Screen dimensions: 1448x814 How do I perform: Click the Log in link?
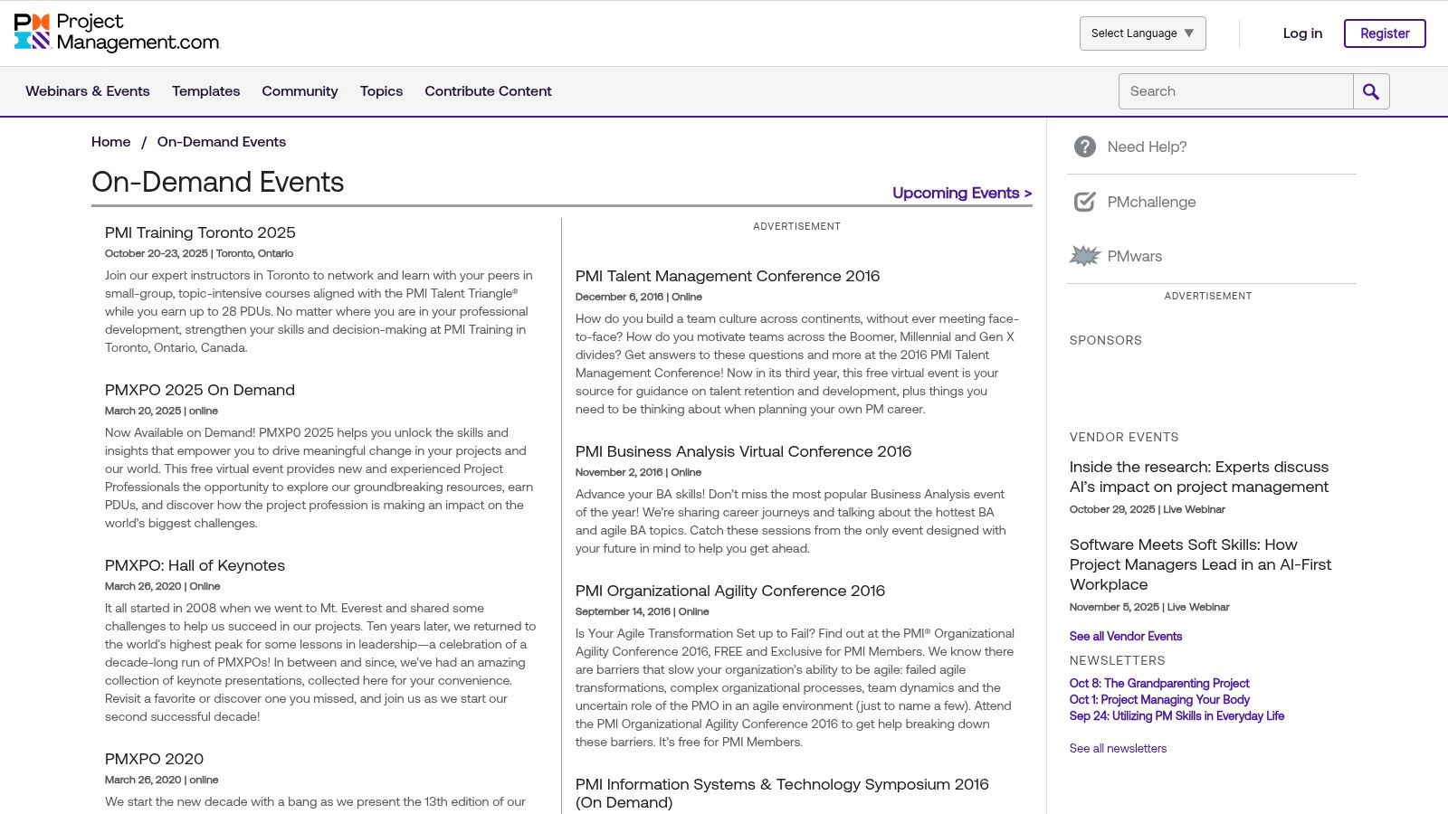click(1301, 33)
